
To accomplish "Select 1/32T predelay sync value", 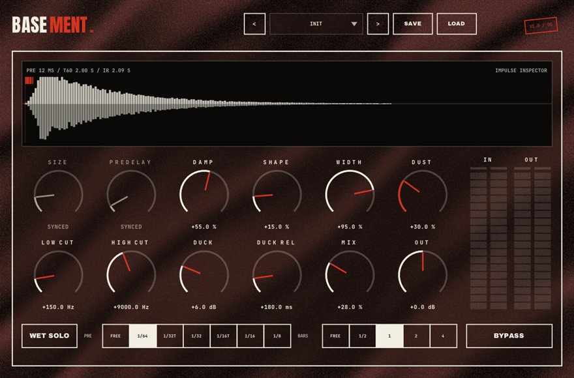I will point(170,336).
